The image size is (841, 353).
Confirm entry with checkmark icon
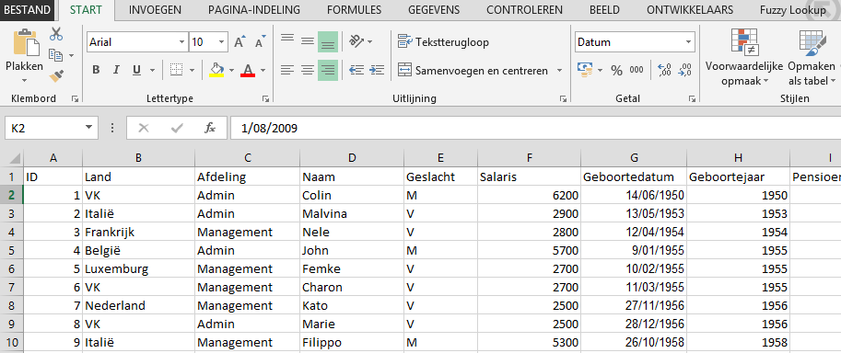pyautogui.click(x=177, y=128)
